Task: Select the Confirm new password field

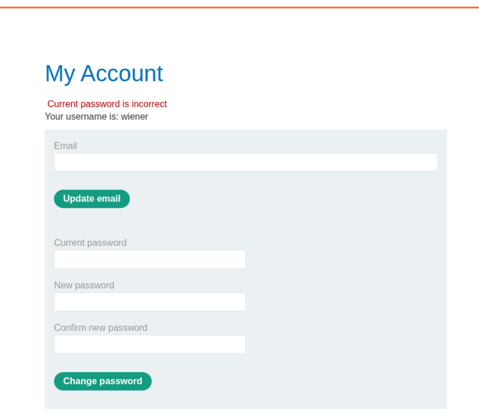Action: (150, 344)
